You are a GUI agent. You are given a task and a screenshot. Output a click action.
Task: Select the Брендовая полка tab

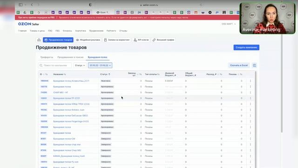click(x=97, y=57)
